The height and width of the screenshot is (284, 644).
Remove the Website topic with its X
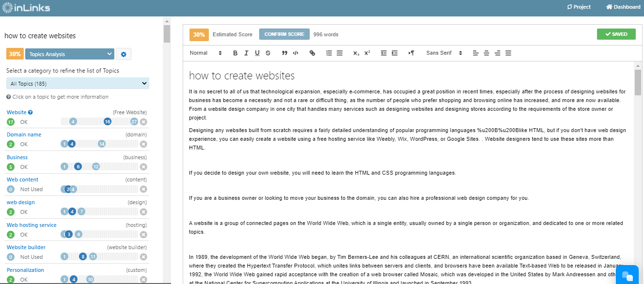point(143,121)
